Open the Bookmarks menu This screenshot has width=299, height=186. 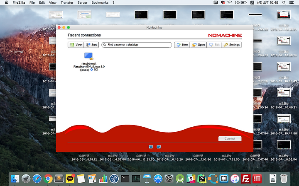[100, 2]
